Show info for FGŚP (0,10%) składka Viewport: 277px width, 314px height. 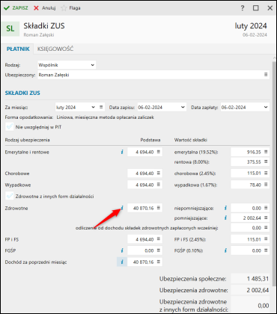pyautogui.click(x=225, y=250)
